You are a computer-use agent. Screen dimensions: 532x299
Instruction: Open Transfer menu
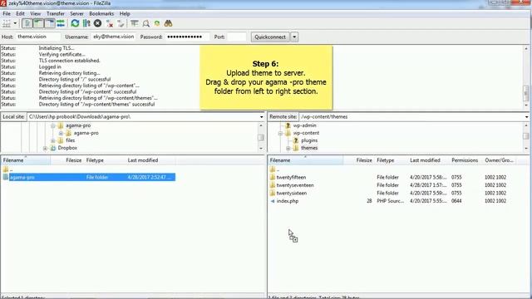56,13
